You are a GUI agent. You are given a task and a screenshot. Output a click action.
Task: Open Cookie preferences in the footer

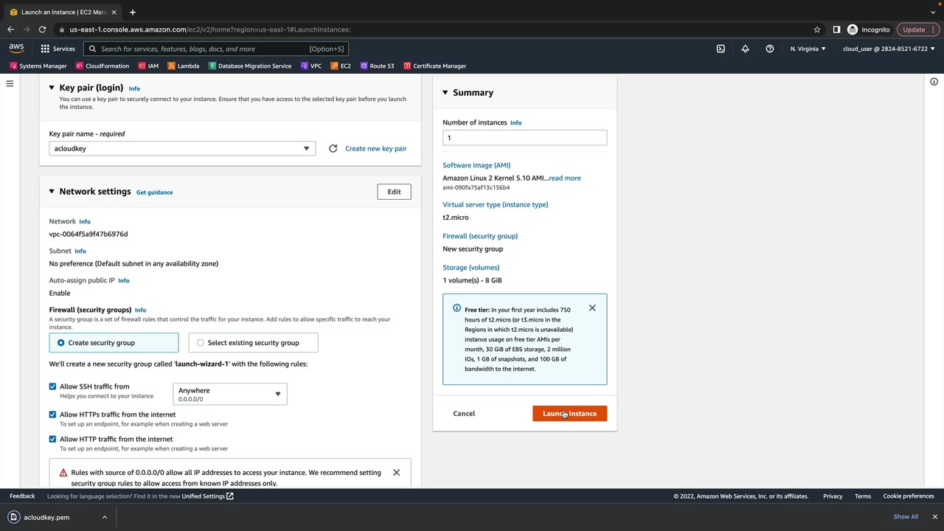click(x=909, y=496)
